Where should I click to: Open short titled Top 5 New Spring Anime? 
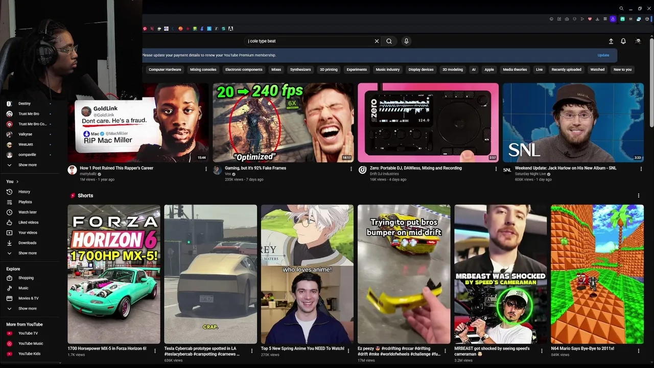(302, 349)
